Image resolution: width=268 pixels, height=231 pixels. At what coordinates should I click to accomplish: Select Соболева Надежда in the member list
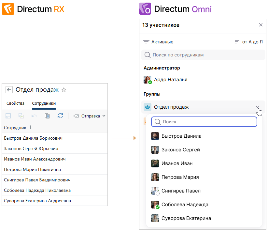pos(185,205)
